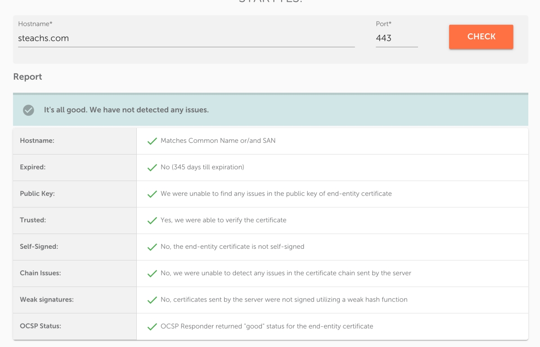The height and width of the screenshot is (347, 540).
Task: Click the "Yes, we were able to verify" text
Action: [223, 220]
